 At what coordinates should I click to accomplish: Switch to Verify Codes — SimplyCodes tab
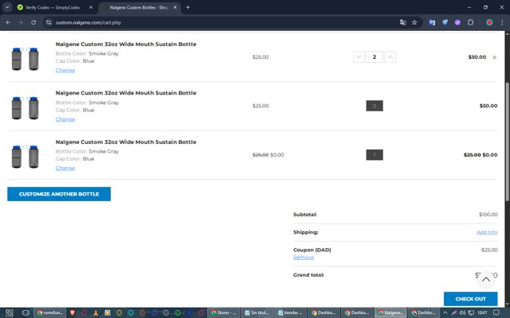[53, 7]
